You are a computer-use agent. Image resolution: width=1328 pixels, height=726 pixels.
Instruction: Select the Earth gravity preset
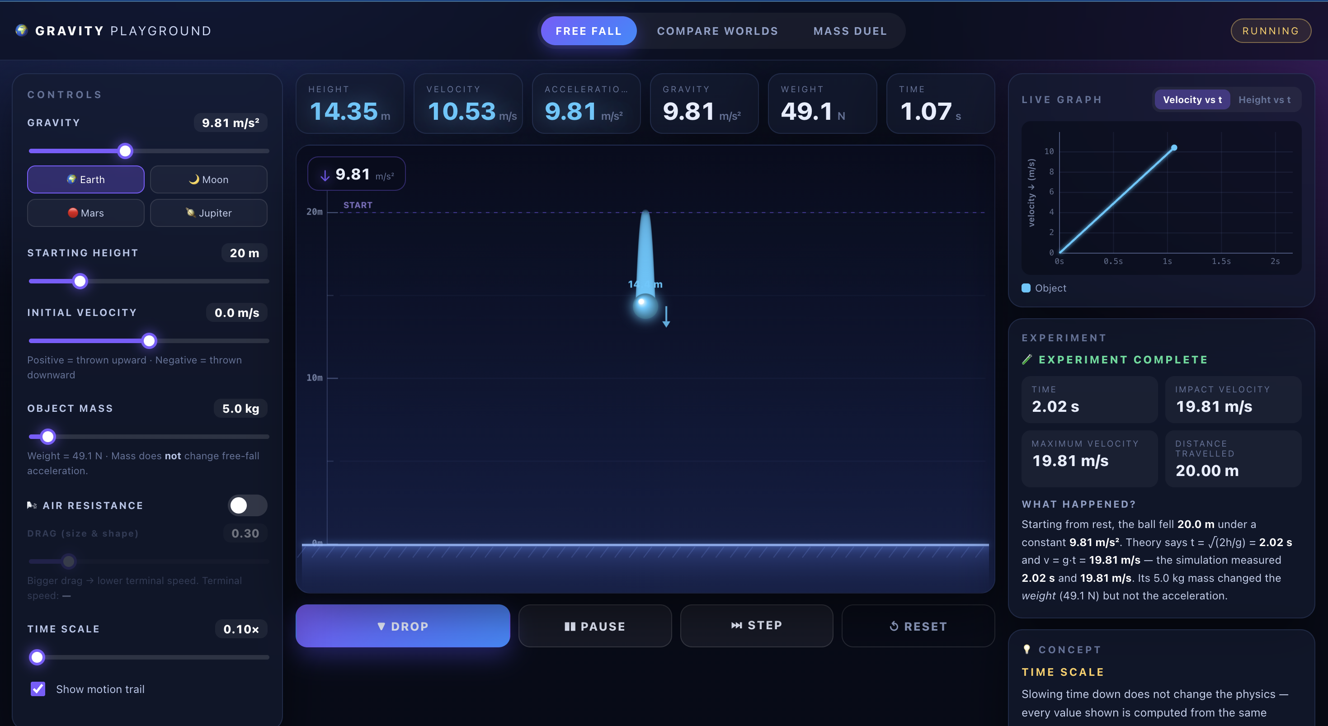point(85,179)
